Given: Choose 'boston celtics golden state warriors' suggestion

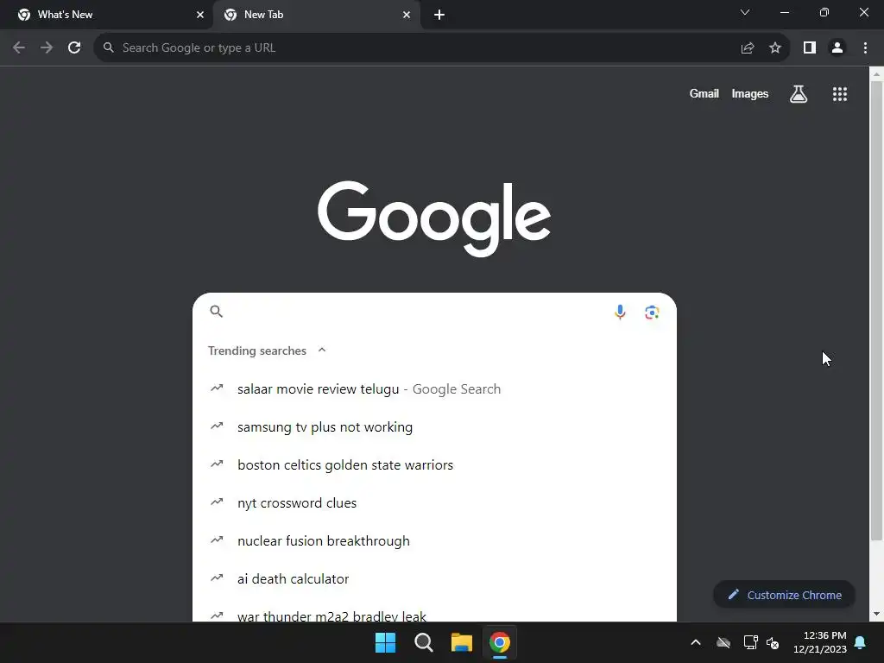Looking at the screenshot, I should pyautogui.click(x=435, y=465).
